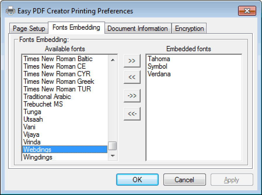Click the Cancel button
This screenshot has height=195, width=262.
tap(184, 180)
